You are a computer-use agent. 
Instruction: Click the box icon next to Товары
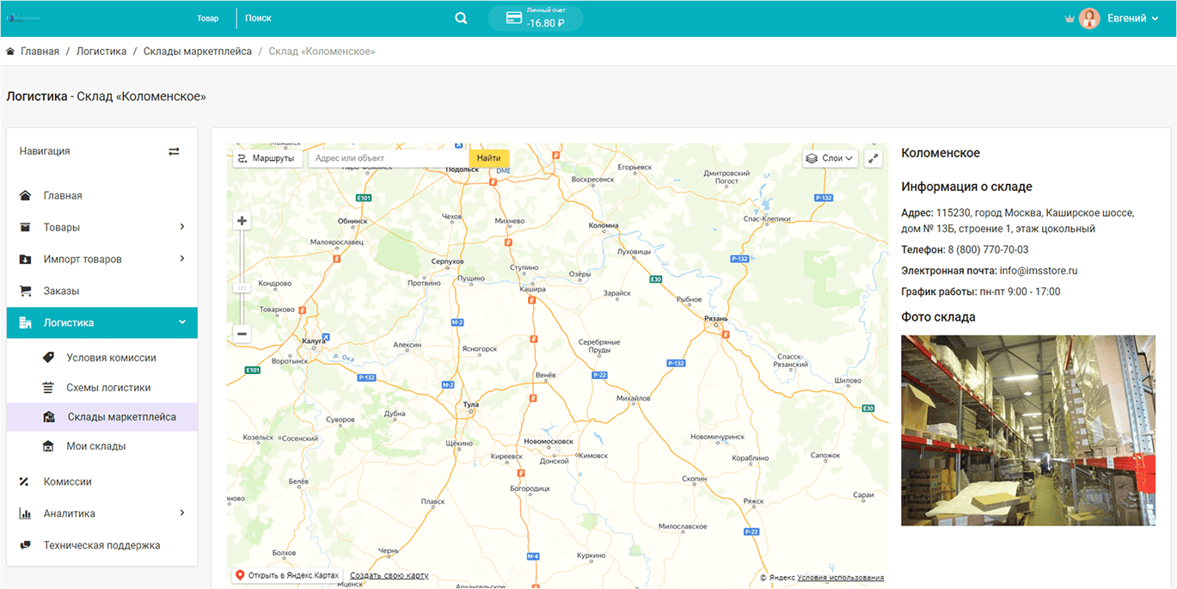point(25,227)
